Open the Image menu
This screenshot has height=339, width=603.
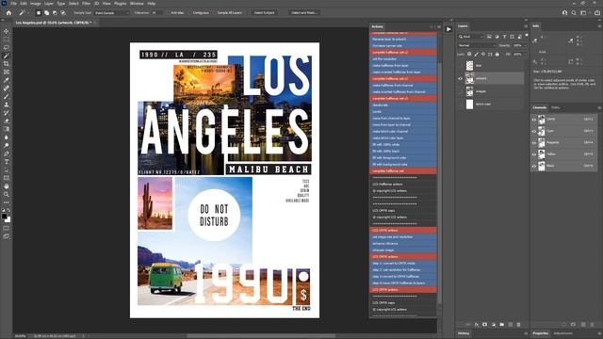pyautogui.click(x=36, y=3)
